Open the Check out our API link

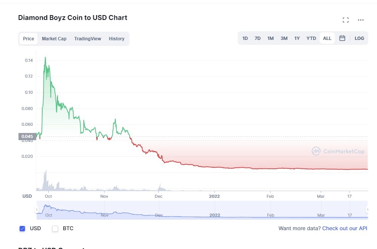(345, 228)
